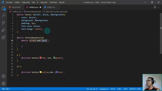Click '@mixin' keyword on line 1
The image size is (162, 91).
point(20,15)
